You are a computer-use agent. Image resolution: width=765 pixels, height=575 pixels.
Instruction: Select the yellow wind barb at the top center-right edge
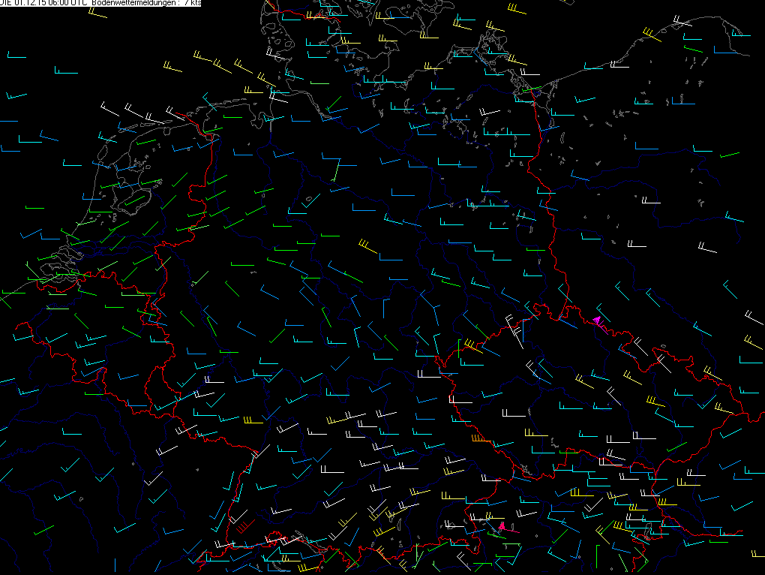point(516,10)
